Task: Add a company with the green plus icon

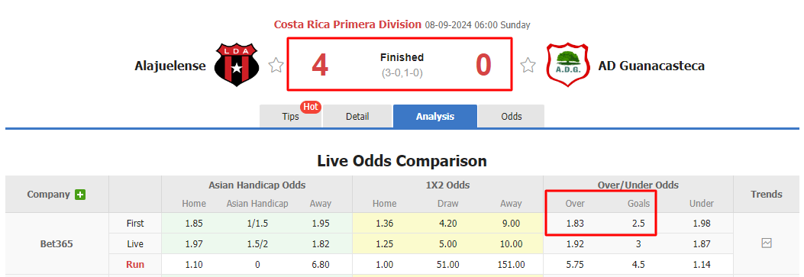Action: click(80, 195)
